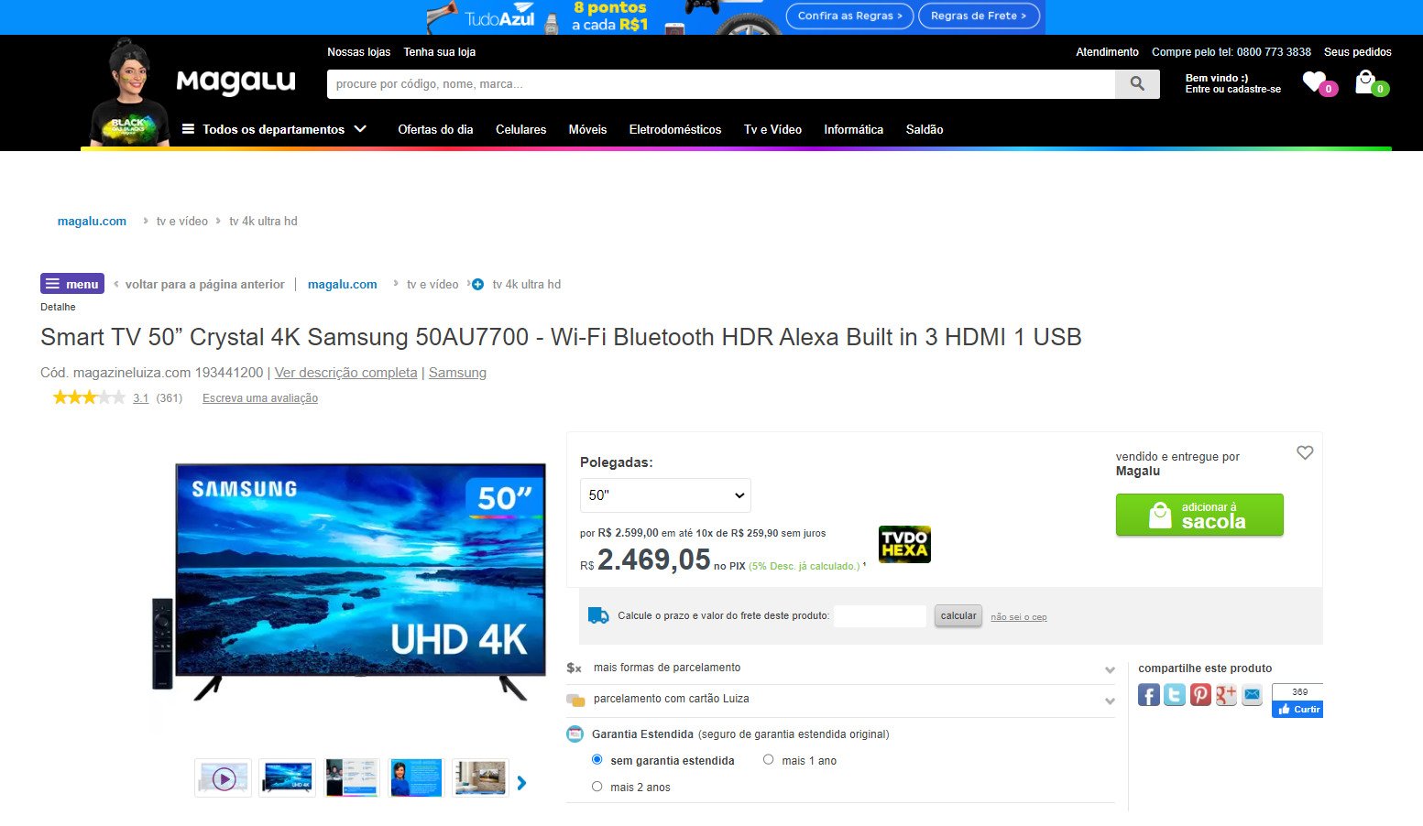Click 'adicionar à sacola' button
Screen dimensions: 1423x826
click(x=1199, y=515)
